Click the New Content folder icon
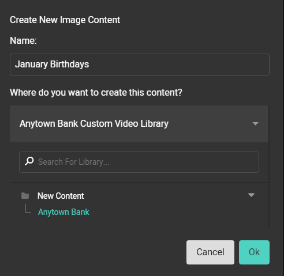The image size is (284, 276). click(x=25, y=196)
